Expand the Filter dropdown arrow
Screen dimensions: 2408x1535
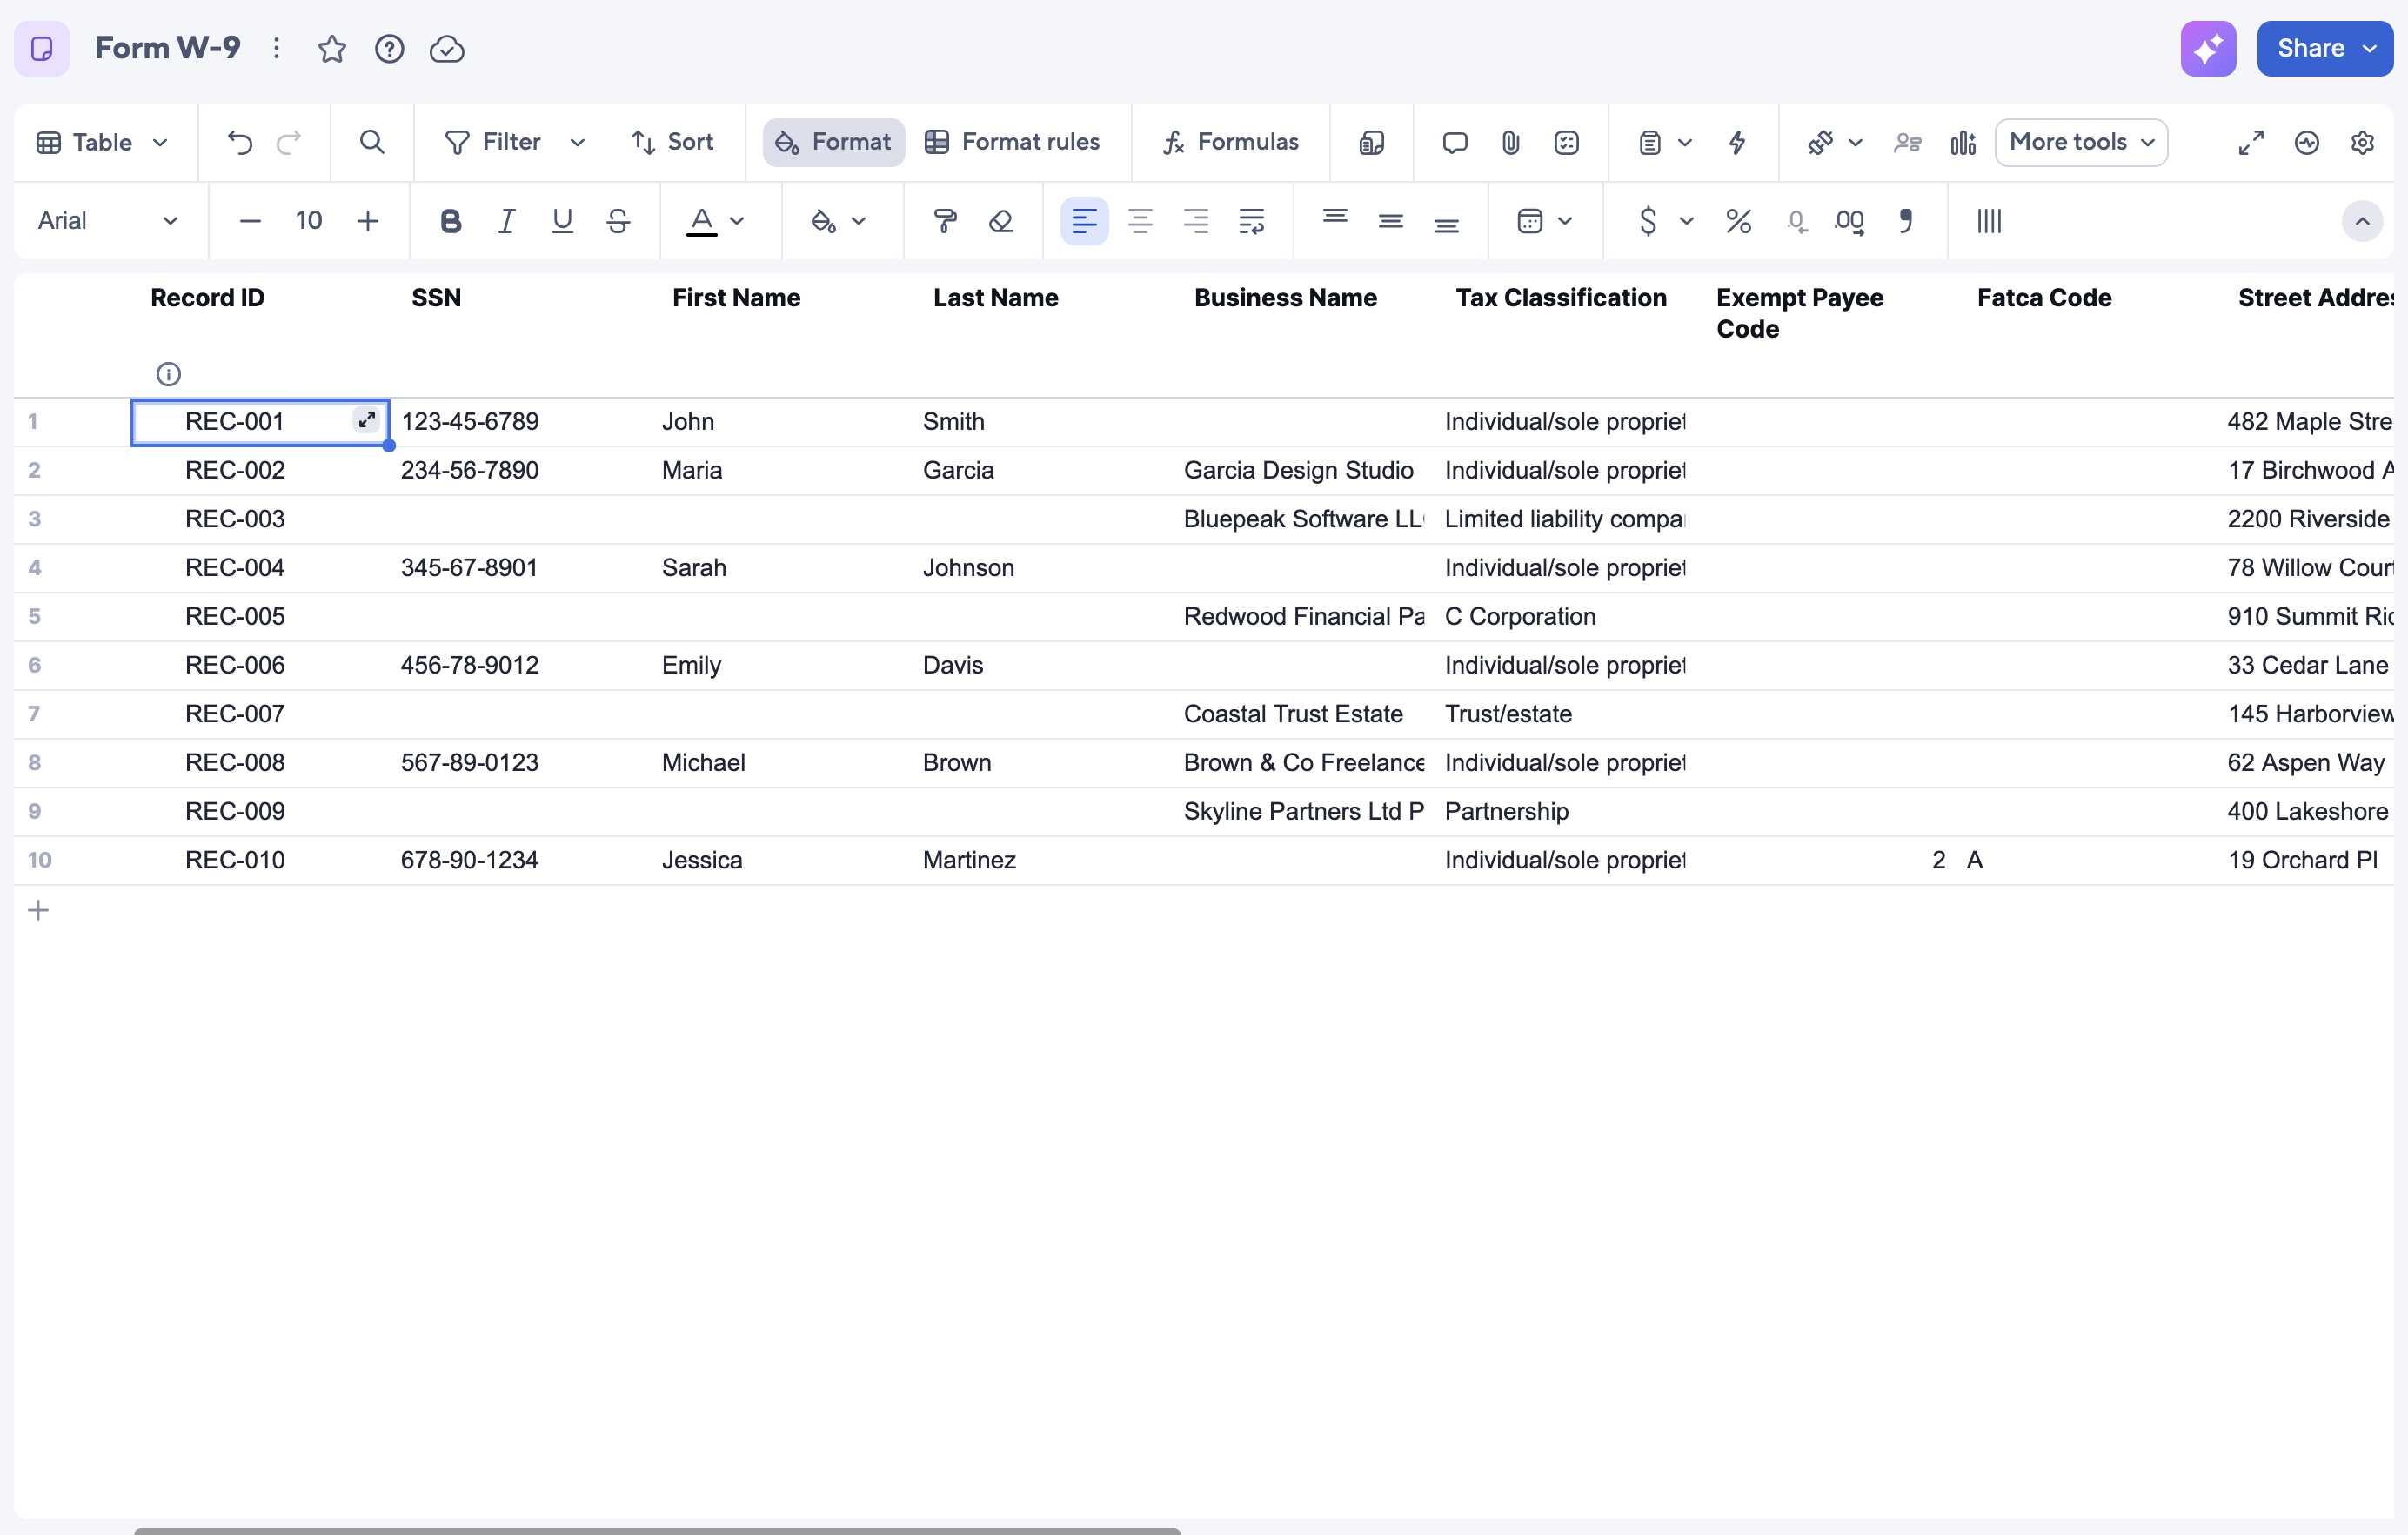click(577, 142)
